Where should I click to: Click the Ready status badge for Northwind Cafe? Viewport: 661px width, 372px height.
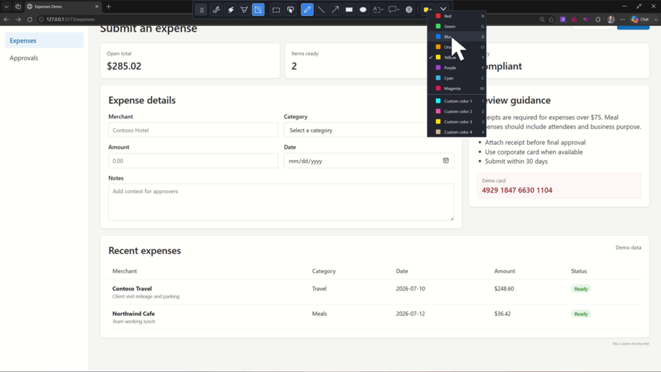[x=581, y=314]
